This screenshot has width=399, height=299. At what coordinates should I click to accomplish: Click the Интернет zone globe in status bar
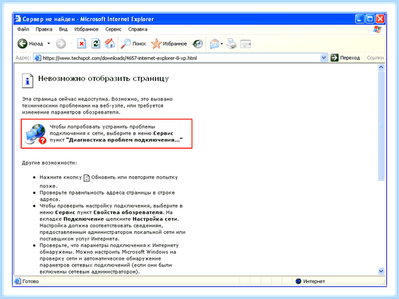pos(298,281)
